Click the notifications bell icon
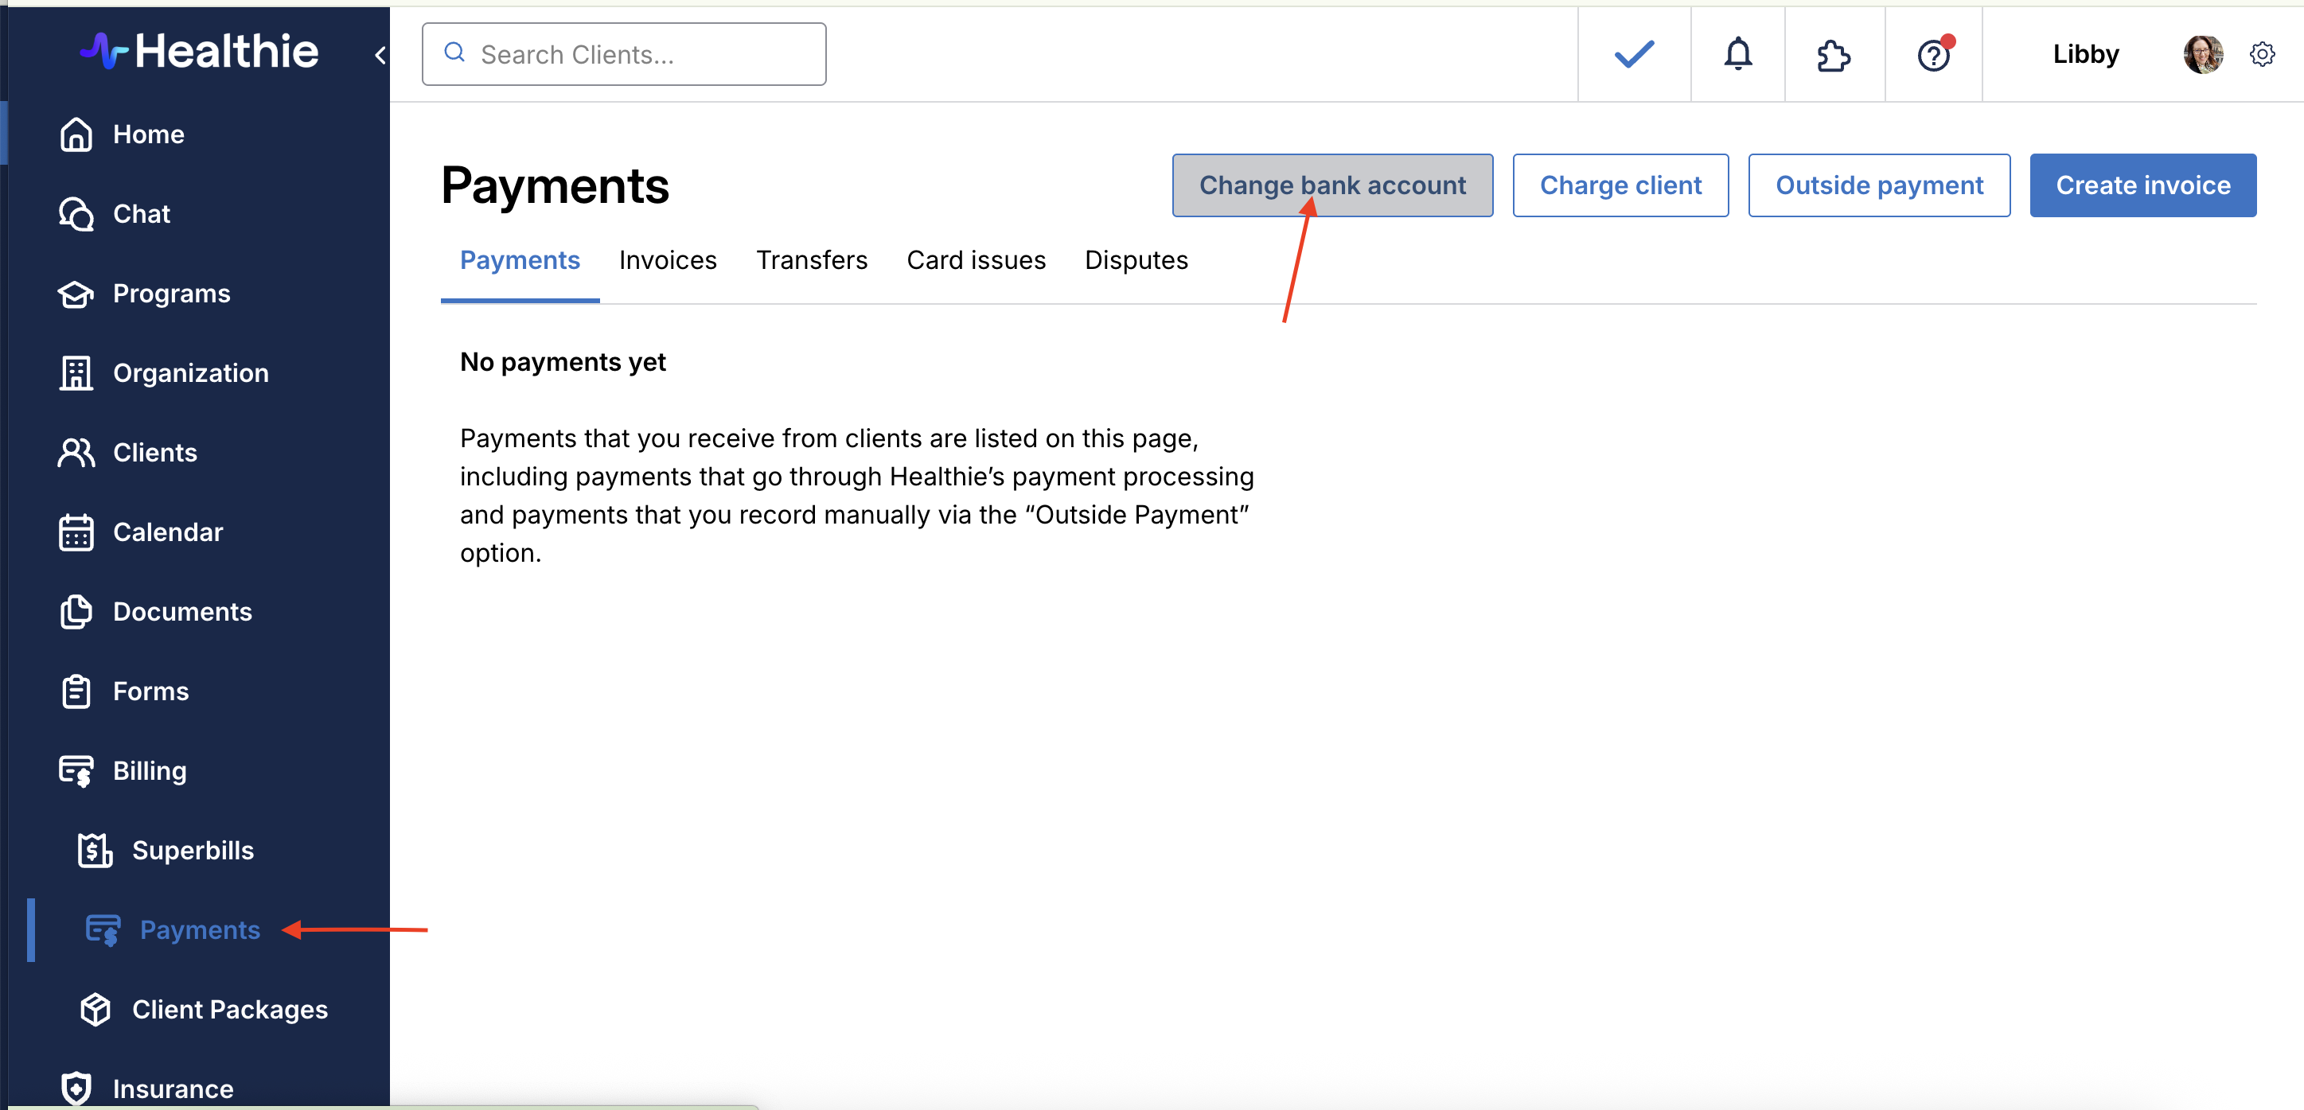 (1737, 55)
